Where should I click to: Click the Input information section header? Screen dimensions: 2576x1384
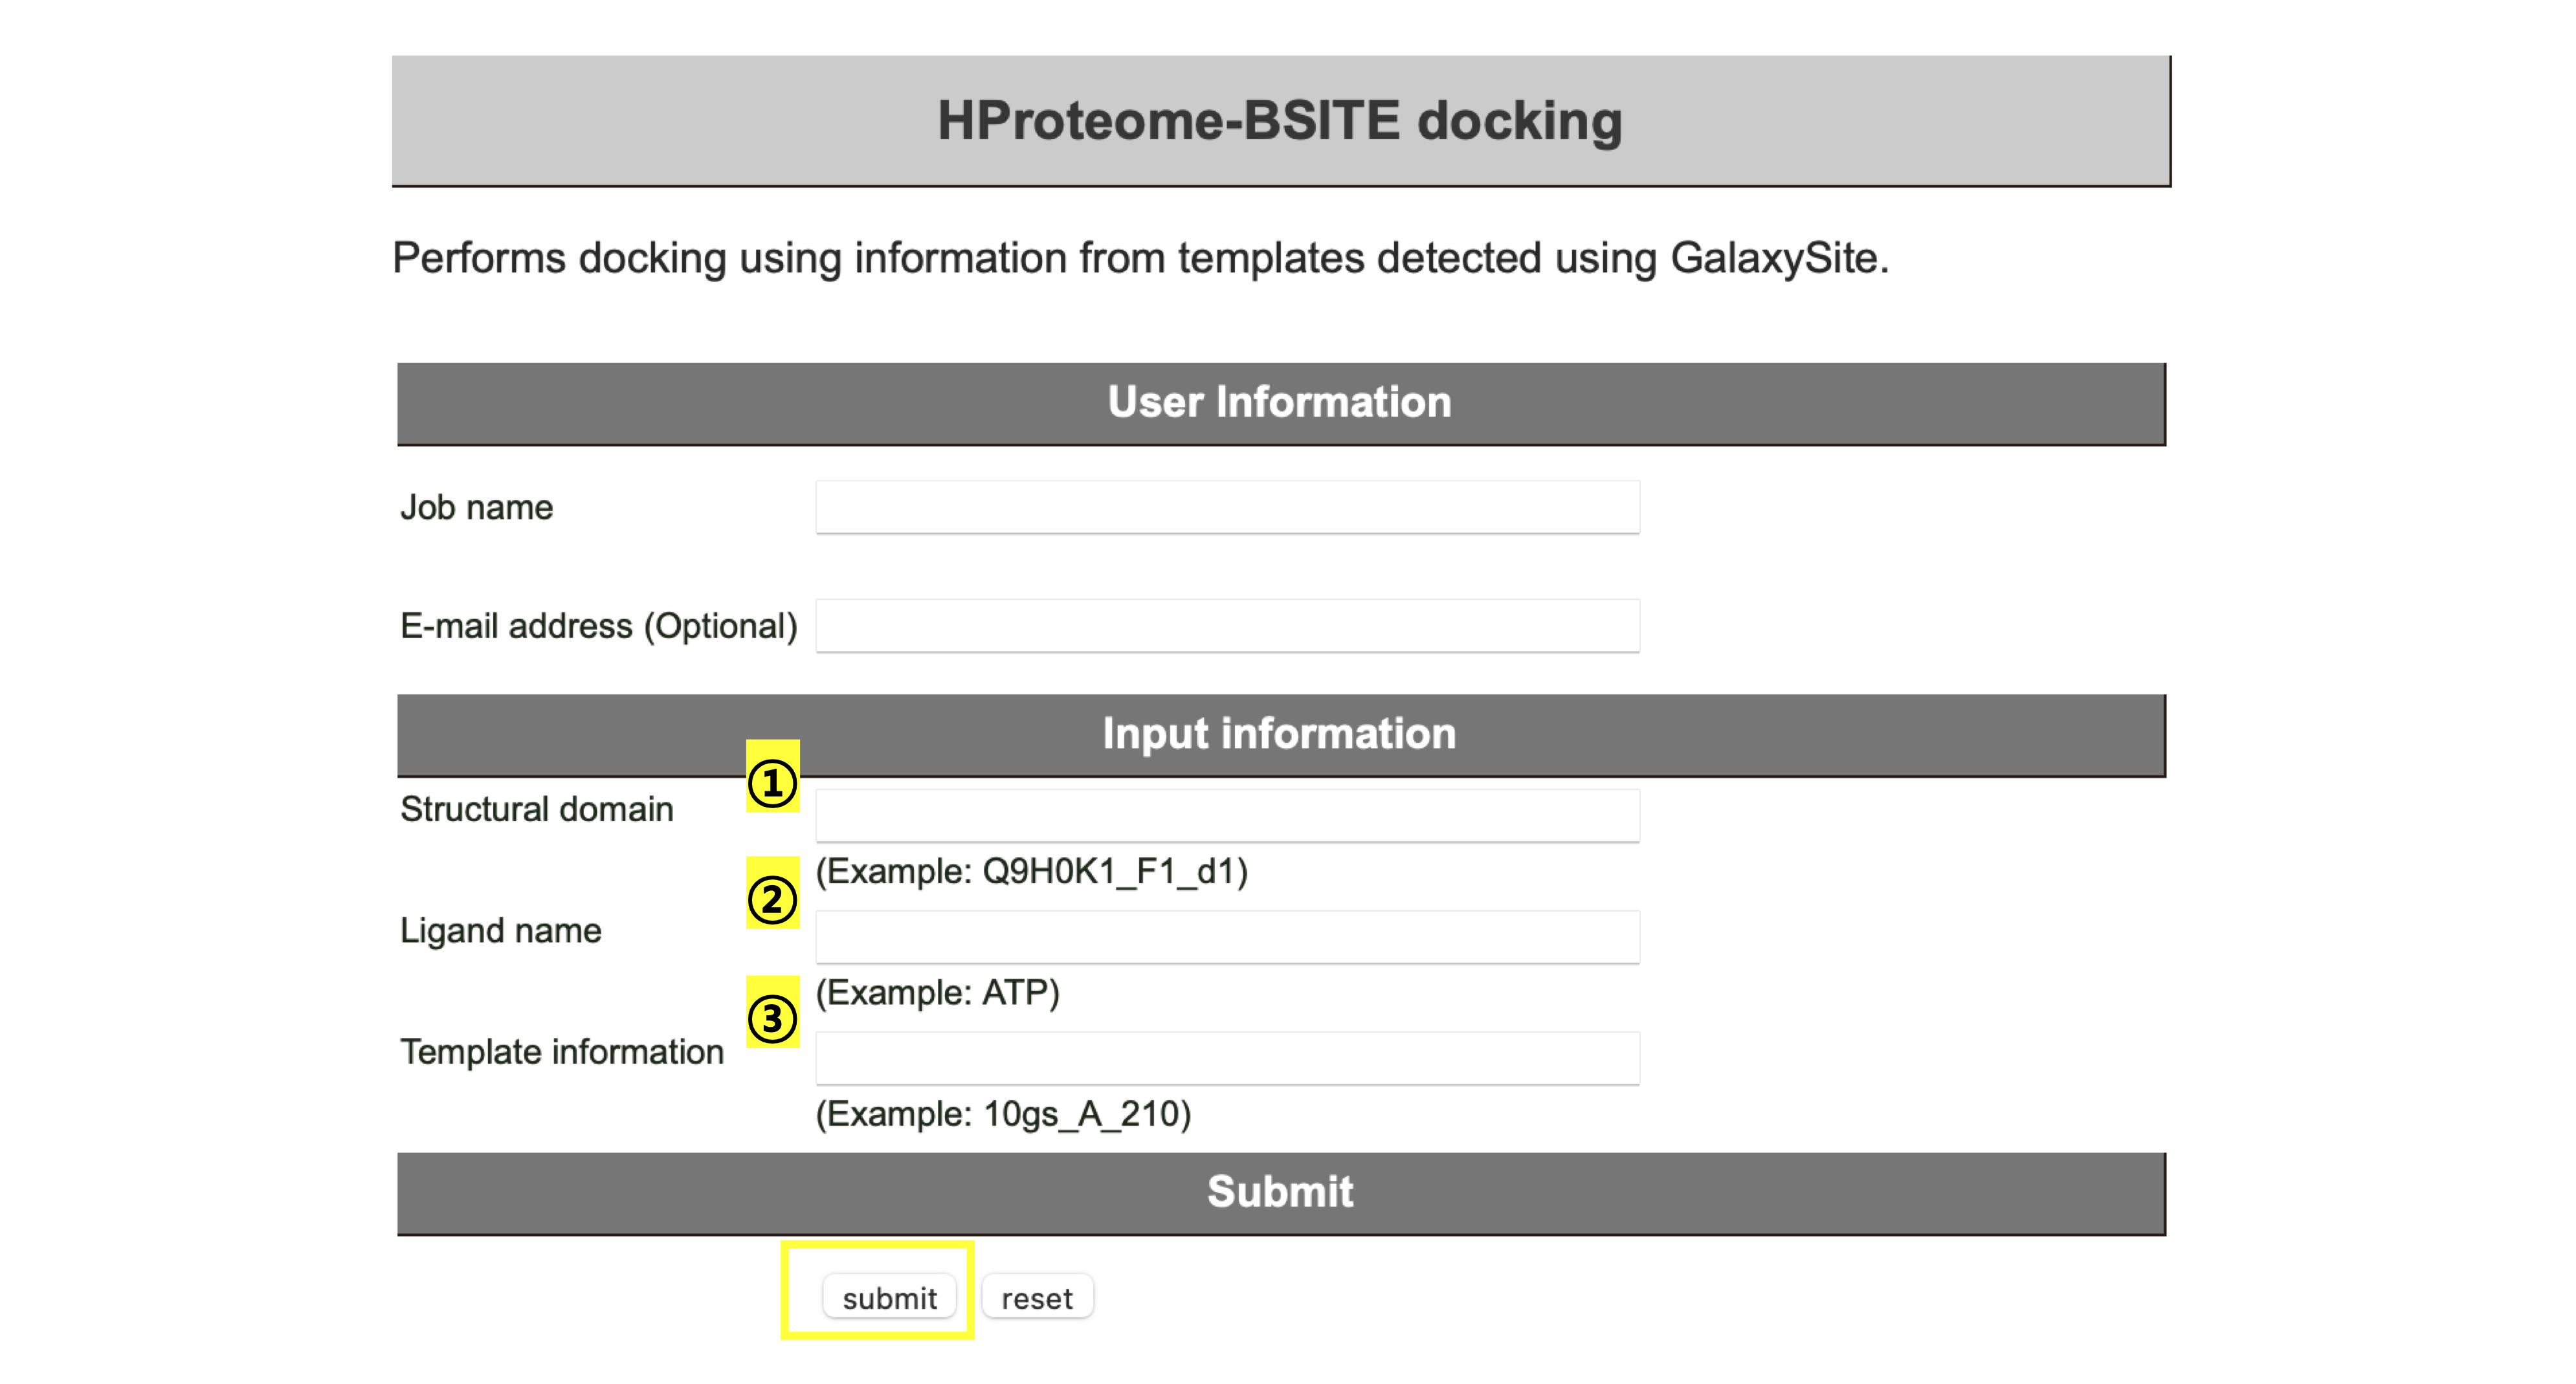(x=1281, y=735)
